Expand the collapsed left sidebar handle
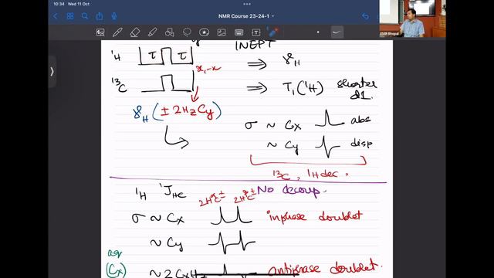Image resolution: width=494 pixels, height=278 pixels. (x=52, y=72)
